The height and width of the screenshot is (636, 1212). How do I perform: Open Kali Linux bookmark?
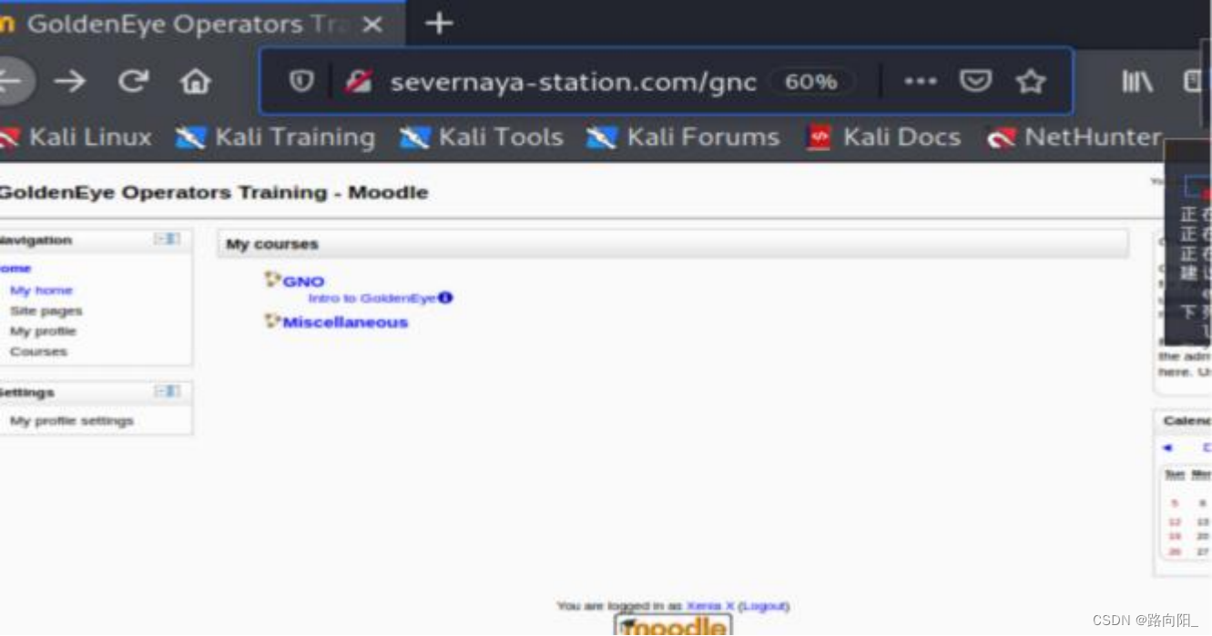click(x=76, y=137)
